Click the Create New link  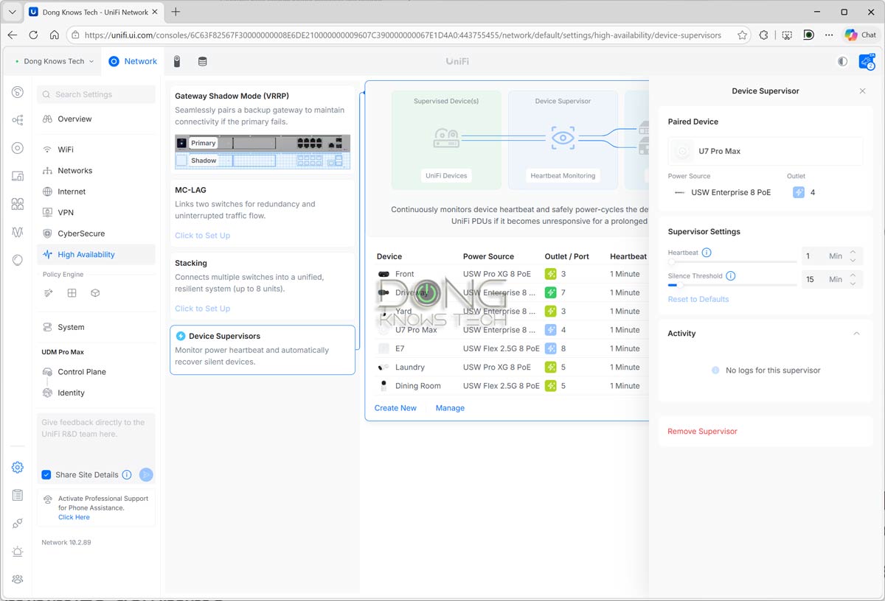(x=395, y=407)
